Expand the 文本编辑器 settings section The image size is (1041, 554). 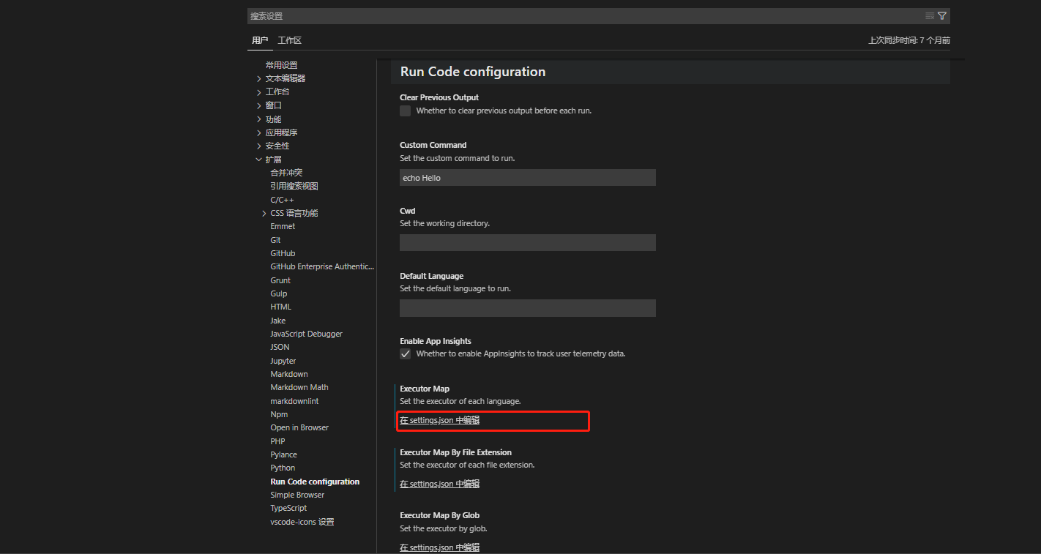coord(259,79)
